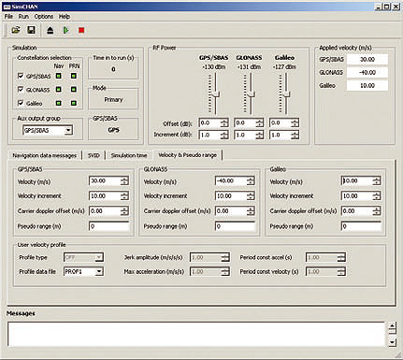Open the Aux output group dropdown

click(x=68, y=130)
